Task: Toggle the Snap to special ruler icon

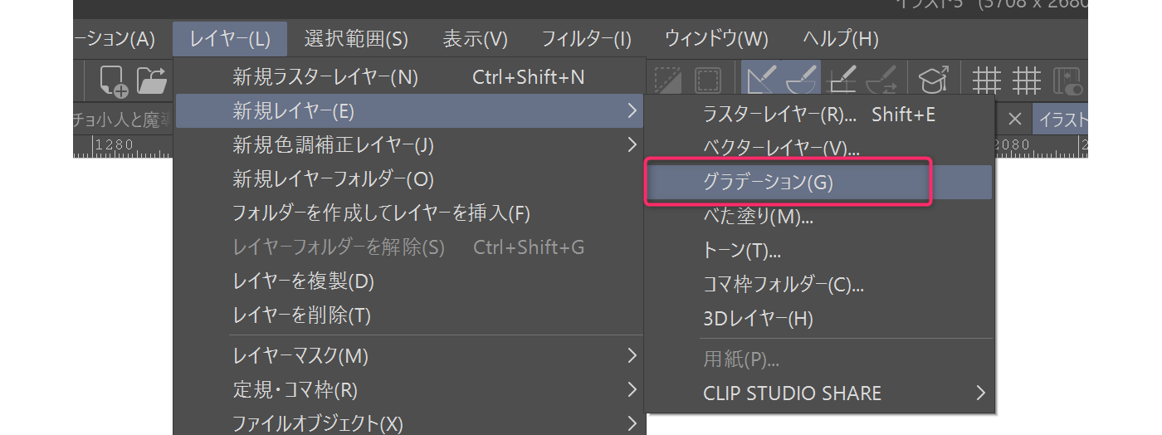Action: click(802, 79)
